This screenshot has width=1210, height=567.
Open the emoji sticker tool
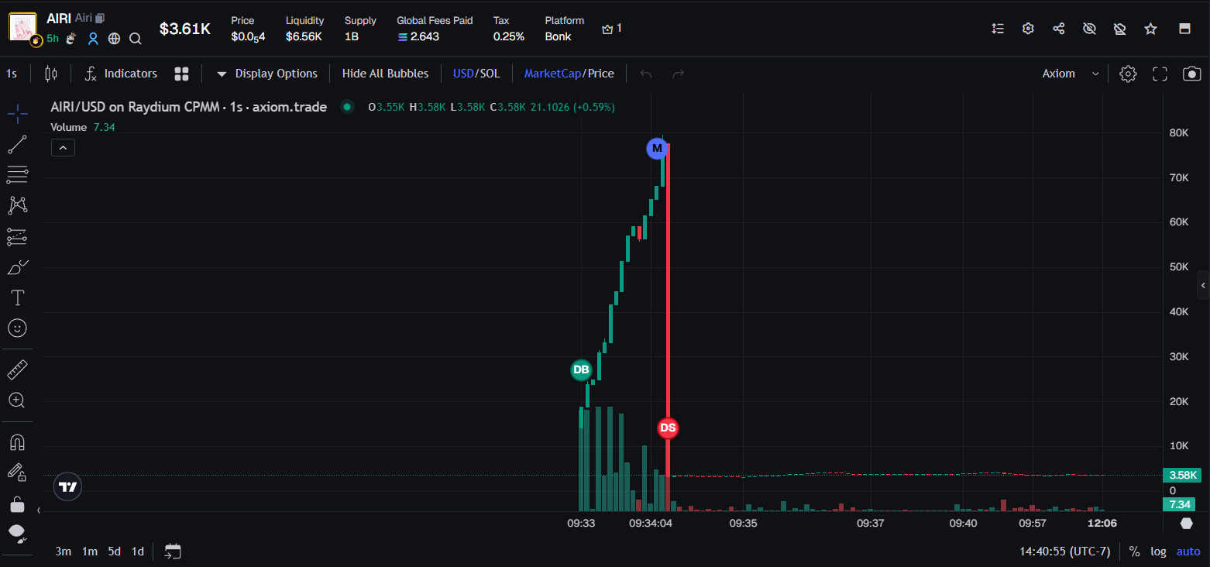(17, 328)
